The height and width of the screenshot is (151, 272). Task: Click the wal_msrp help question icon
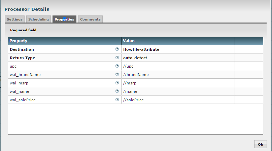[117, 83]
